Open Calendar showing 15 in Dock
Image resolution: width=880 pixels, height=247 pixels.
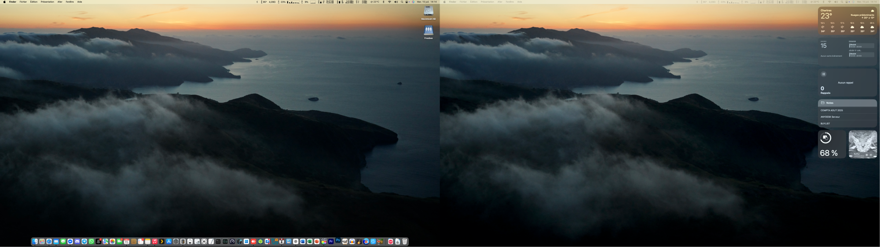126,241
